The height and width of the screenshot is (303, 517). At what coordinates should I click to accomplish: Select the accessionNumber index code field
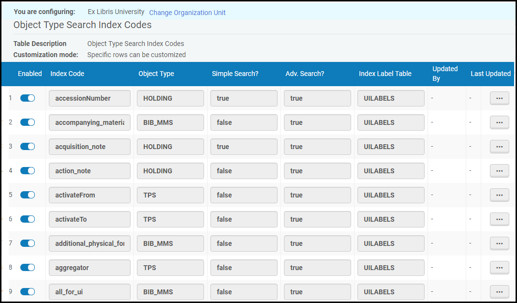pos(89,98)
